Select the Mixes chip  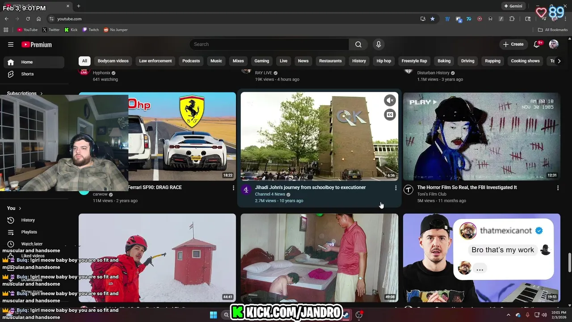click(238, 61)
